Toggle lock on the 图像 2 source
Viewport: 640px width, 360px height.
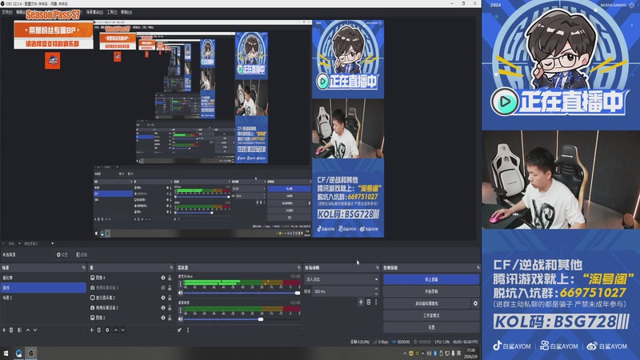[170, 318]
